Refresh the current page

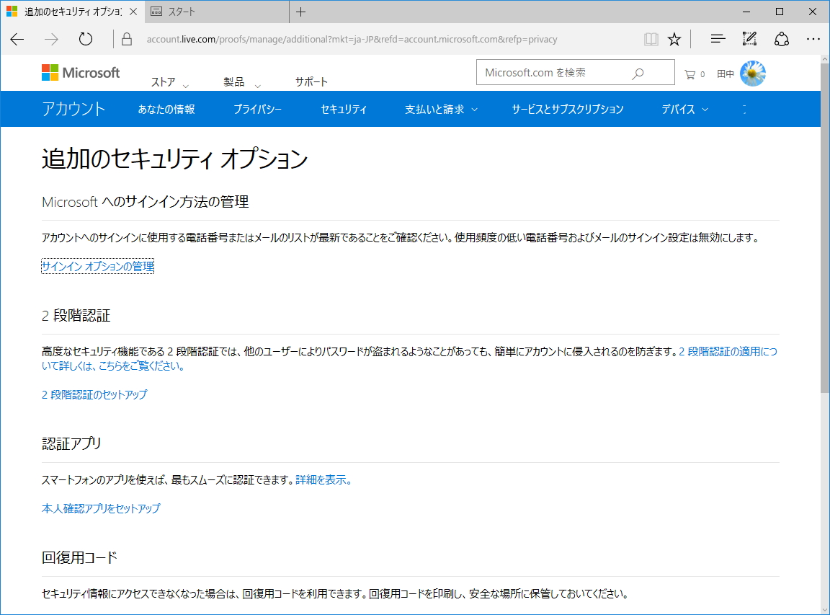coord(85,40)
